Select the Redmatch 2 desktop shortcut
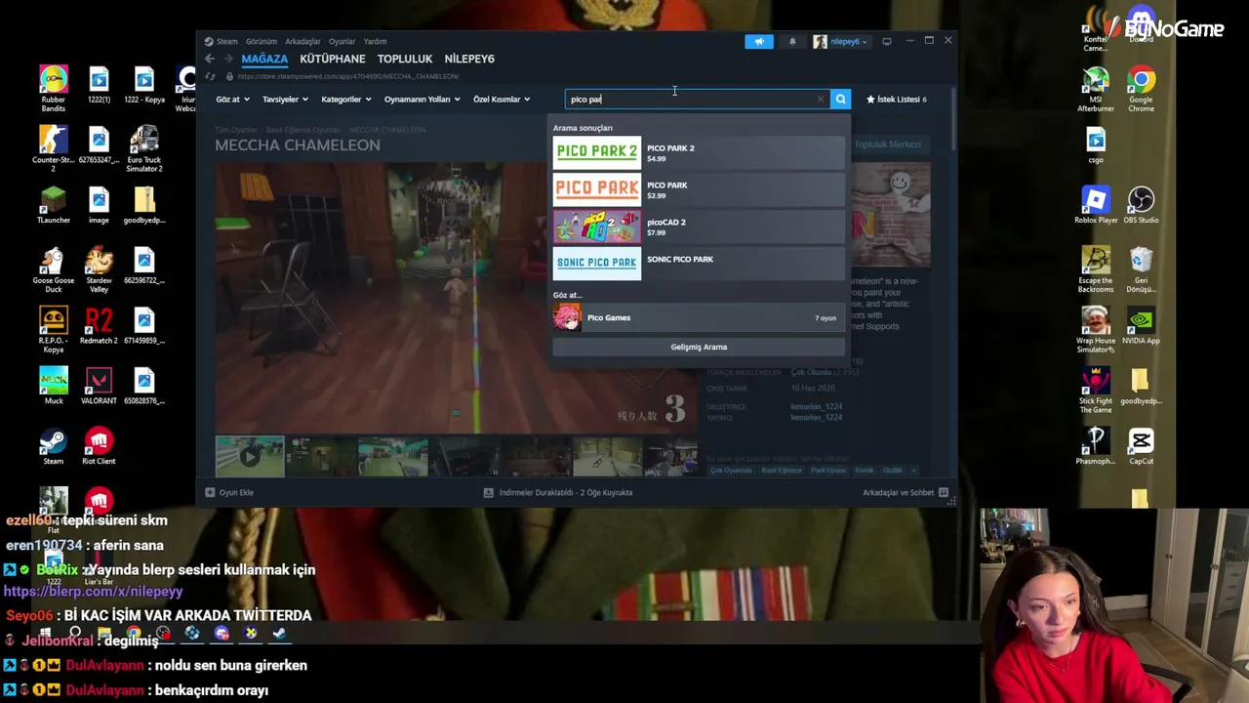Image resolution: width=1249 pixels, height=703 pixels. click(99, 326)
